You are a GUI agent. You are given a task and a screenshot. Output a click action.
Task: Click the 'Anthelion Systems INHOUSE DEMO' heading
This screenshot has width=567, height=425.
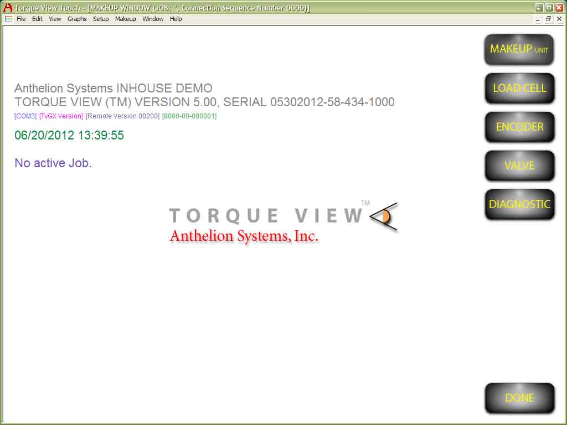click(x=114, y=88)
